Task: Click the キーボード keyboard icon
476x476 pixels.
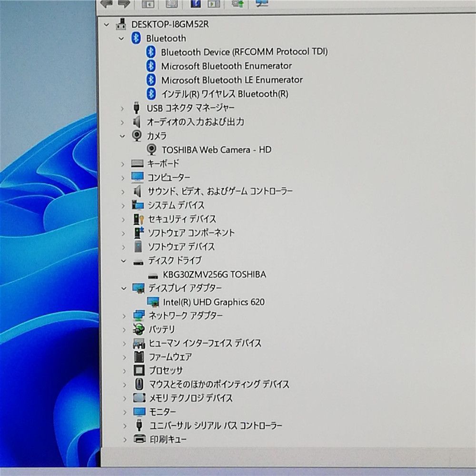Action: (137, 164)
